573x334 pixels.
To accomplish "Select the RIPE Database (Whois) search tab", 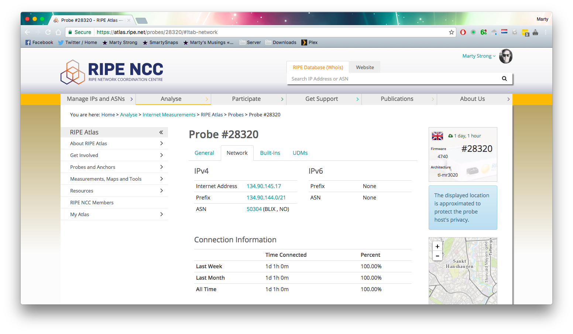I will point(318,67).
